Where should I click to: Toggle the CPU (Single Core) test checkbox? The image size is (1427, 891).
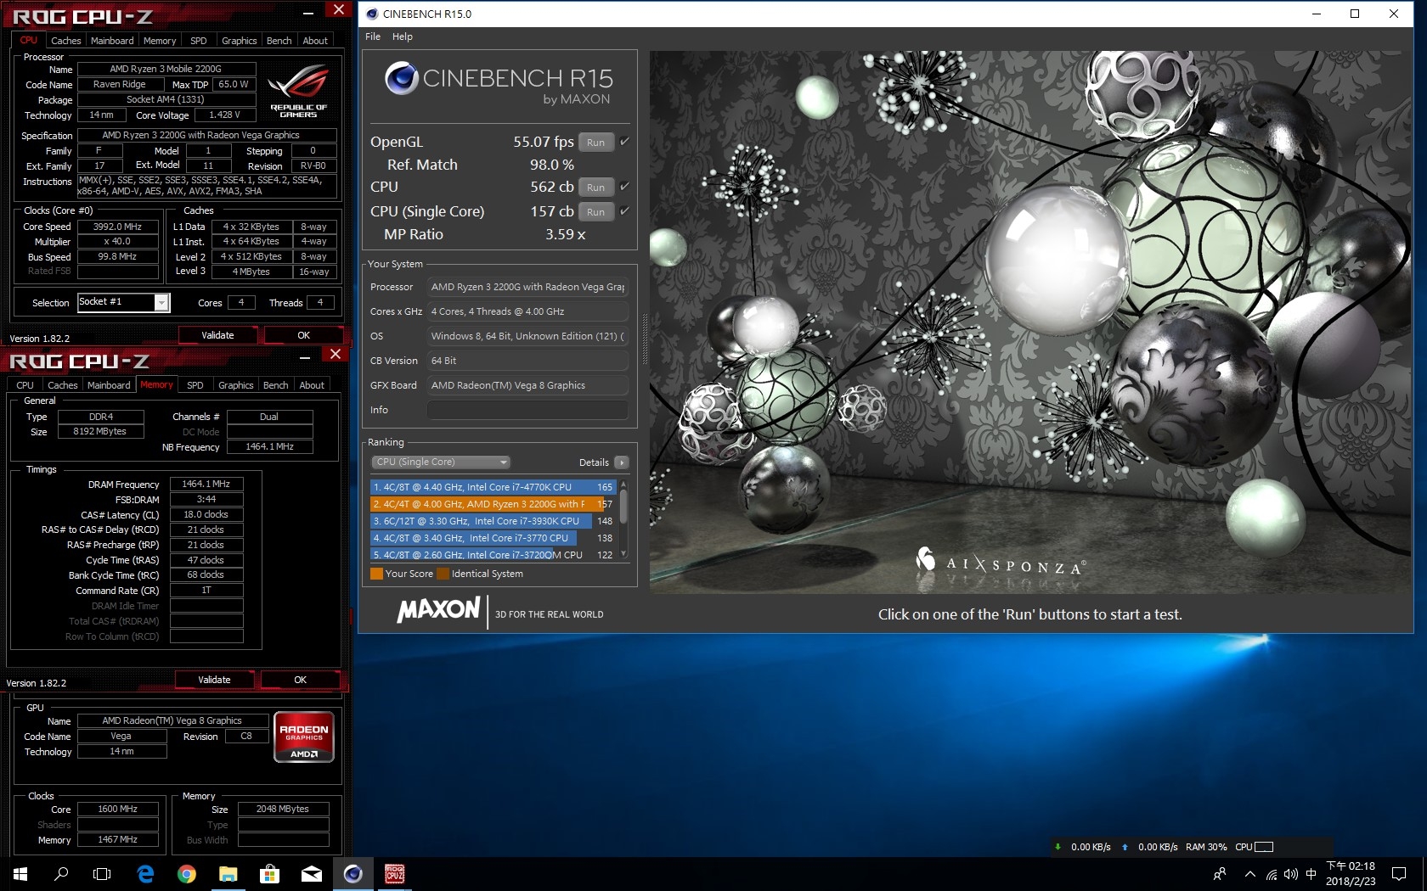(x=624, y=210)
